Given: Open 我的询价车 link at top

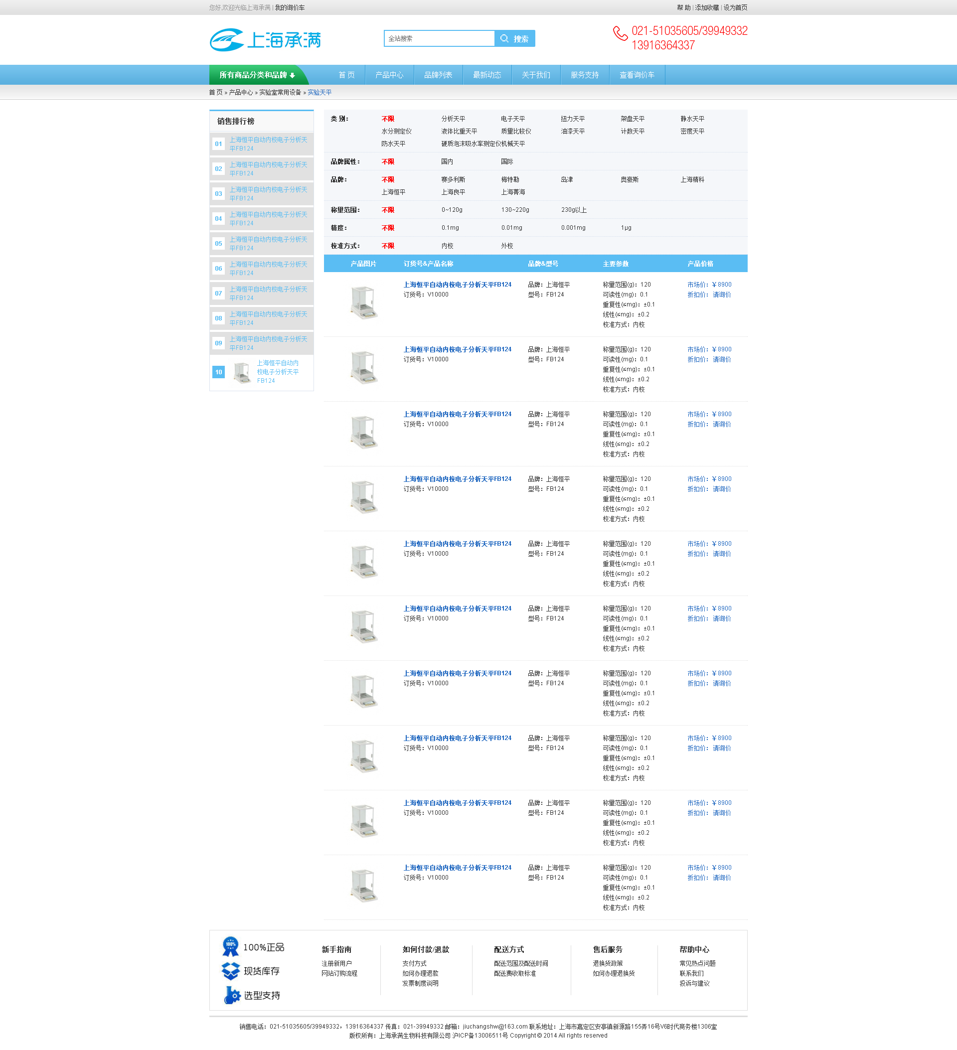Looking at the screenshot, I should pyautogui.click(x=290, y=8).
